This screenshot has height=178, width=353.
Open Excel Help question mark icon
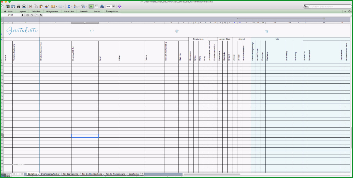[119, 6]
